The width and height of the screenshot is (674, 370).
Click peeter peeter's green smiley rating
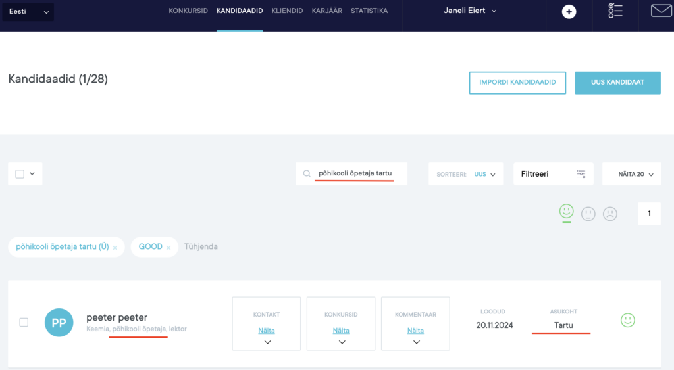(627, 321)
